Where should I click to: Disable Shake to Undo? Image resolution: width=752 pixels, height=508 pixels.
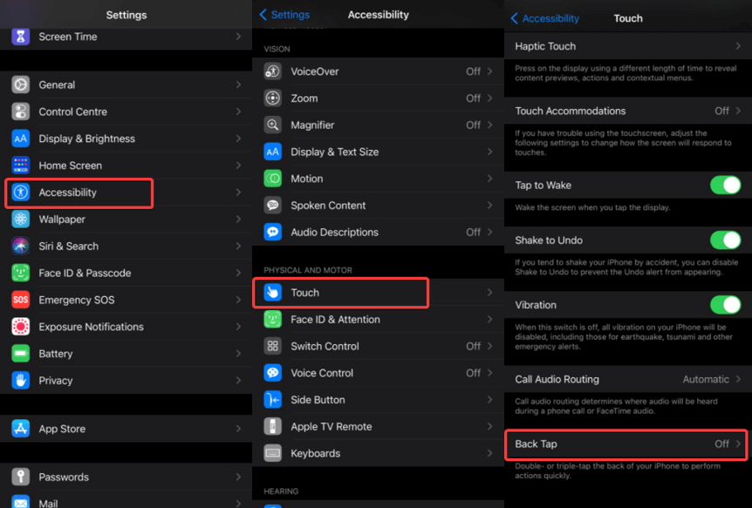coord(727,240)
